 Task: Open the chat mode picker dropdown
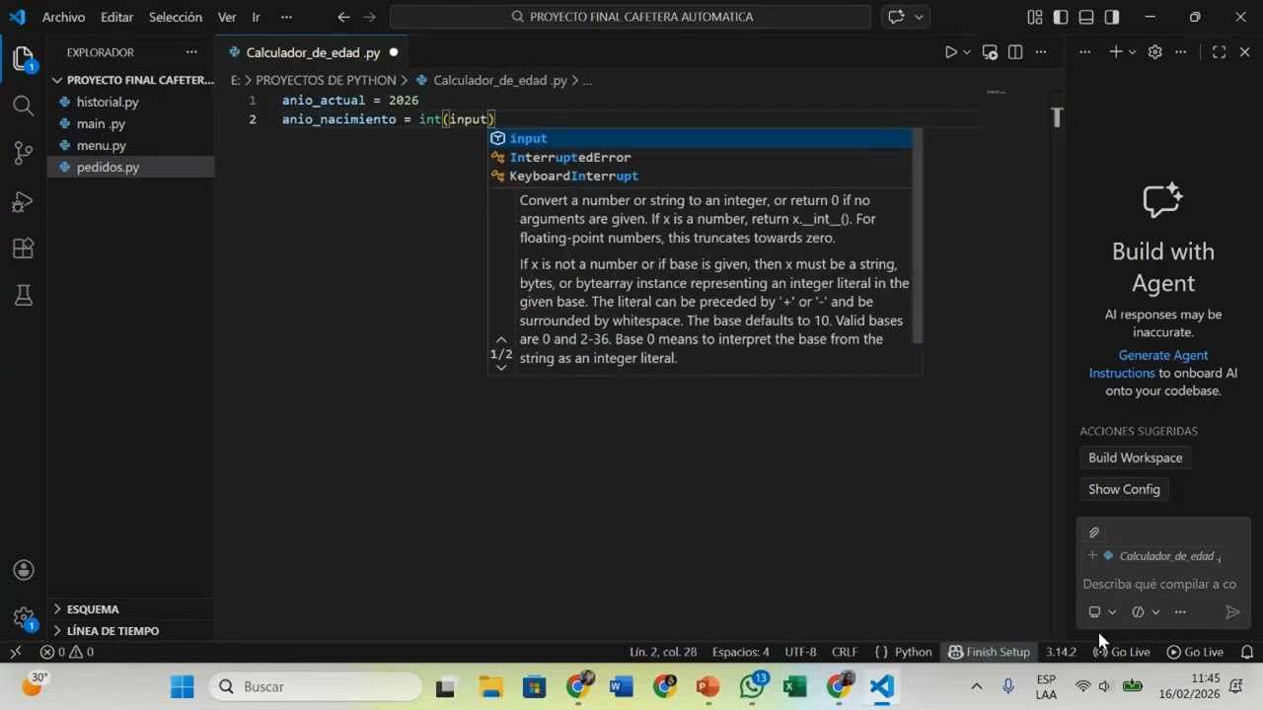click(x=1146, y=612)
